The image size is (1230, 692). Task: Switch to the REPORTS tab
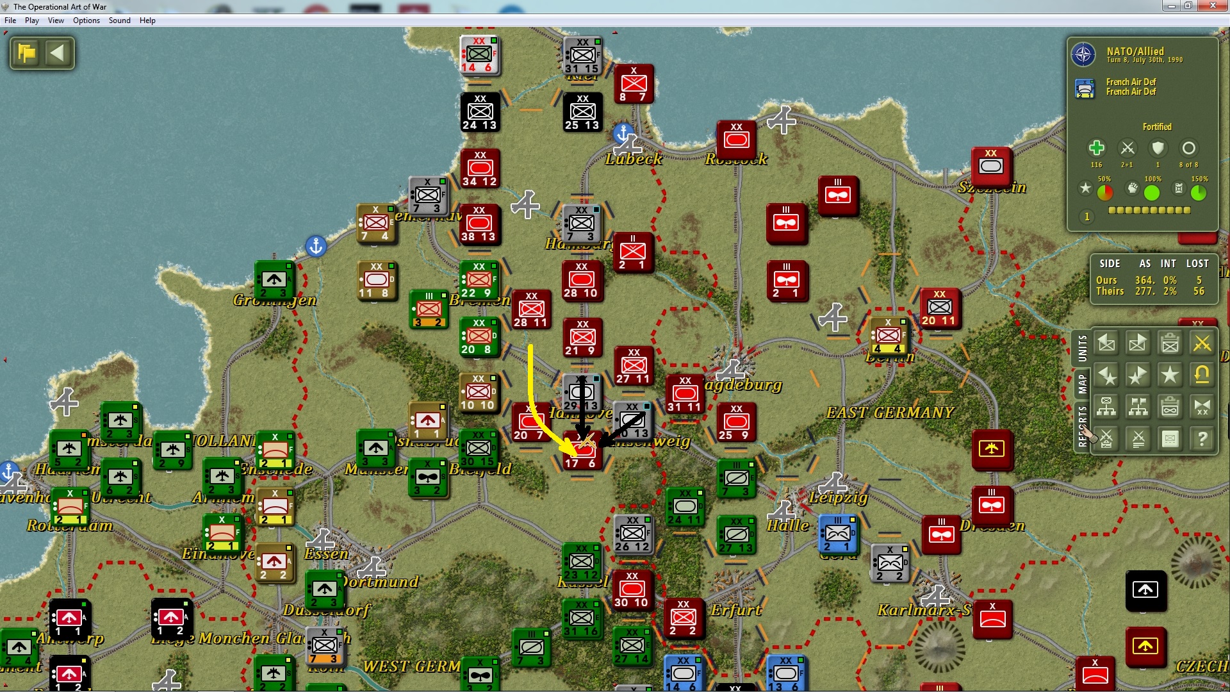(1082, 425)
